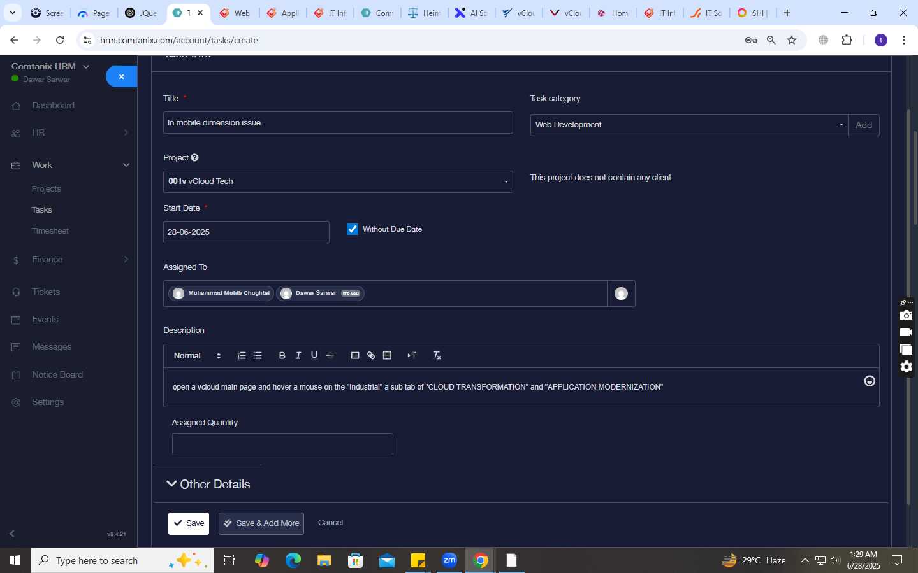Open Tasks under Work

pos(42,209)
